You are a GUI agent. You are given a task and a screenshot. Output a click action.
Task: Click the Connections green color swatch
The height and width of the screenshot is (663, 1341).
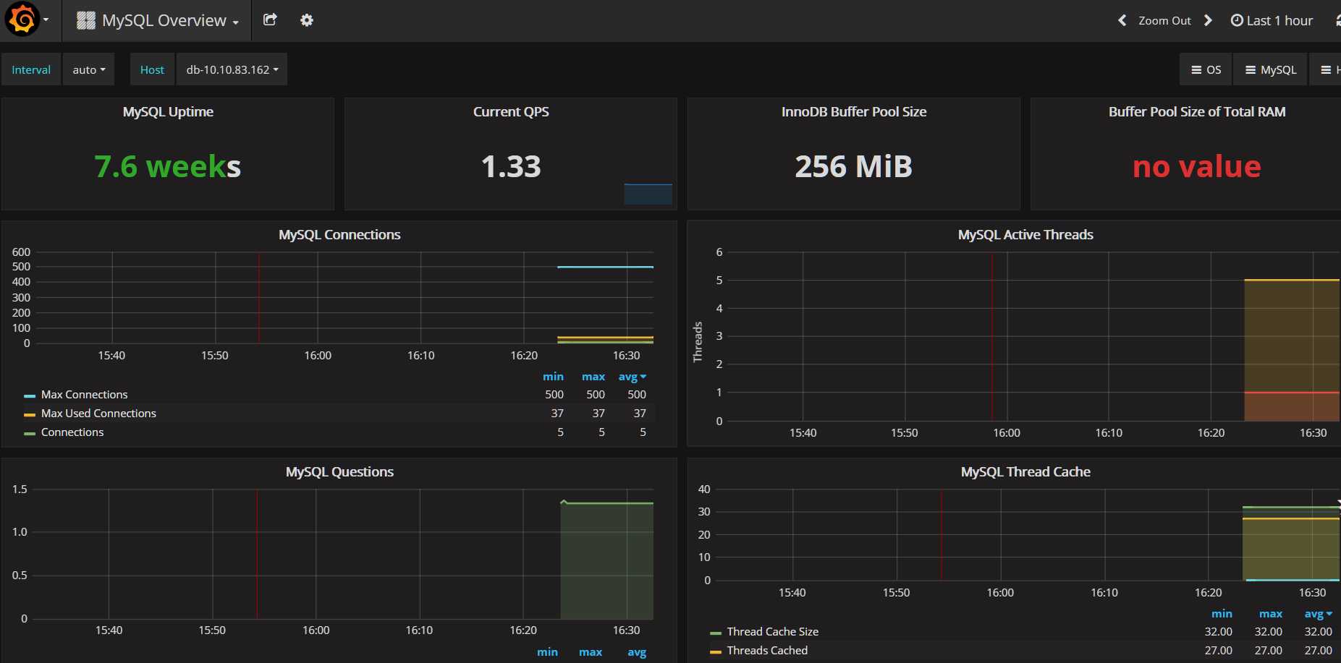click(30, 433)
